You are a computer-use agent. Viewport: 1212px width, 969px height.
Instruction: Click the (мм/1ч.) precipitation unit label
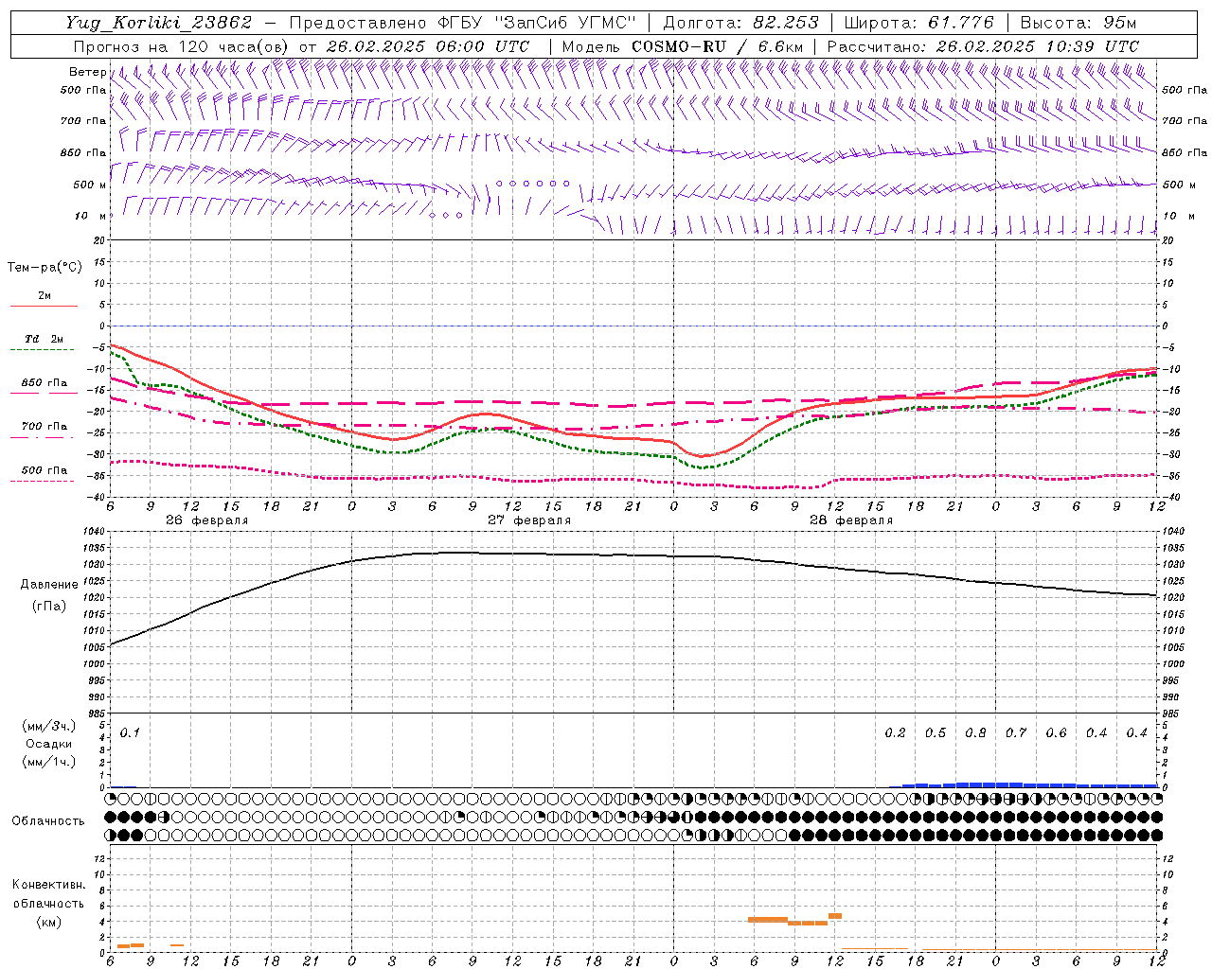point(49,762)
